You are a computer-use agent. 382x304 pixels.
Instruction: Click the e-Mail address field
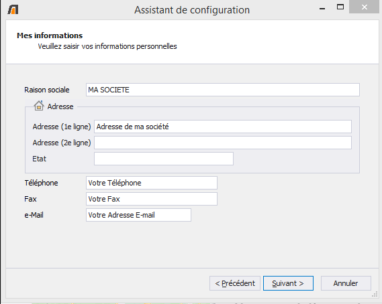tap(138, 215)
